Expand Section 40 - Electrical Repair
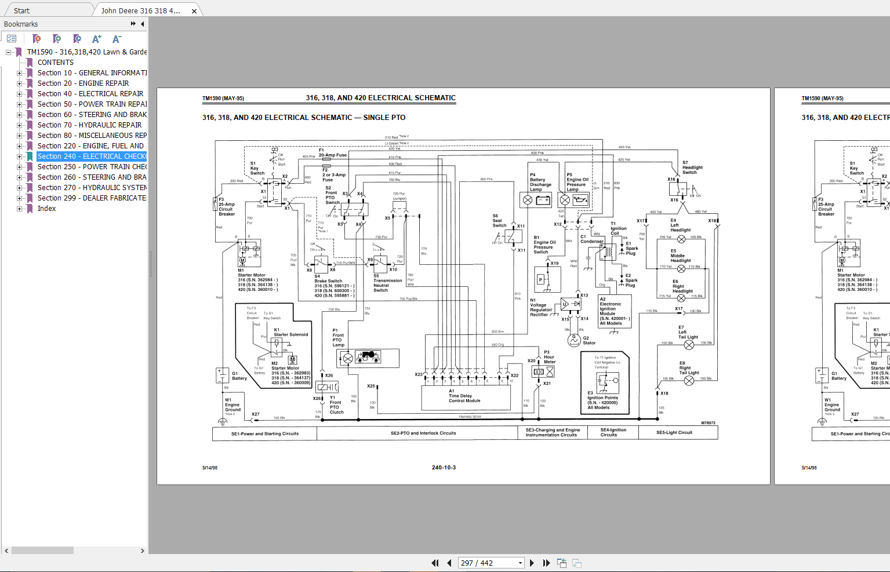 [x=19, y=94]
